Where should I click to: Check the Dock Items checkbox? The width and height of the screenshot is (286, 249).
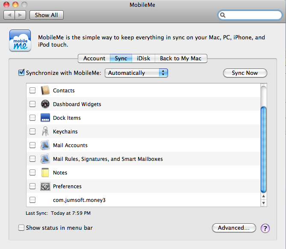point(32,118)
